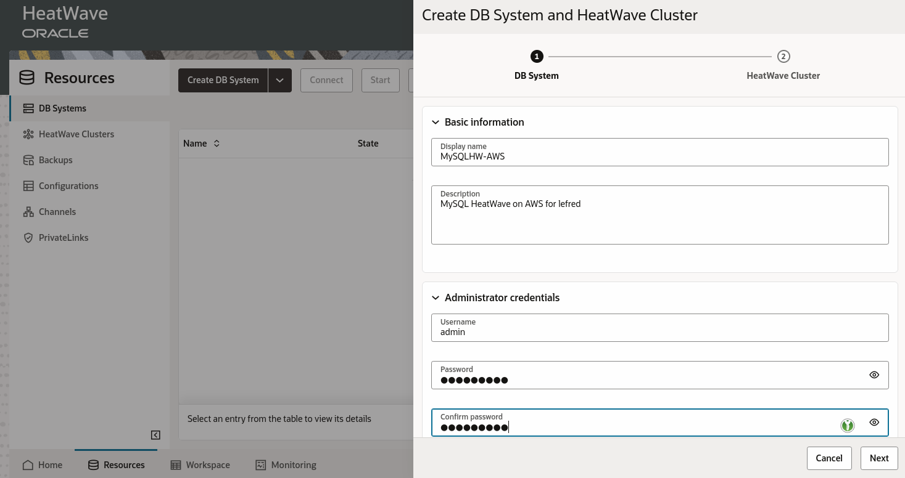Click the PrivateLinks shield icon
This screenshot has height=478, width=905.
click(x=28, y=238)
